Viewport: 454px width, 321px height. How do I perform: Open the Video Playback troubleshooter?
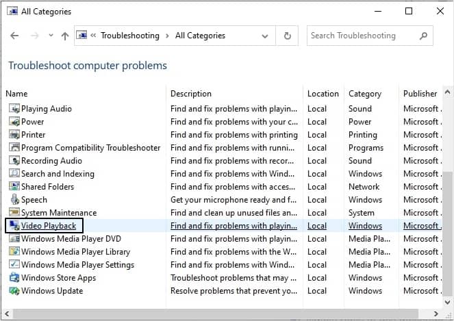pos(49,225)
